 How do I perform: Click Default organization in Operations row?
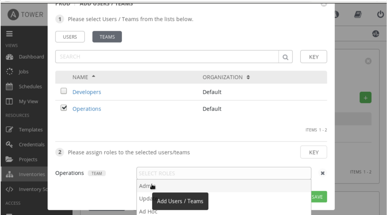point(212,109)
